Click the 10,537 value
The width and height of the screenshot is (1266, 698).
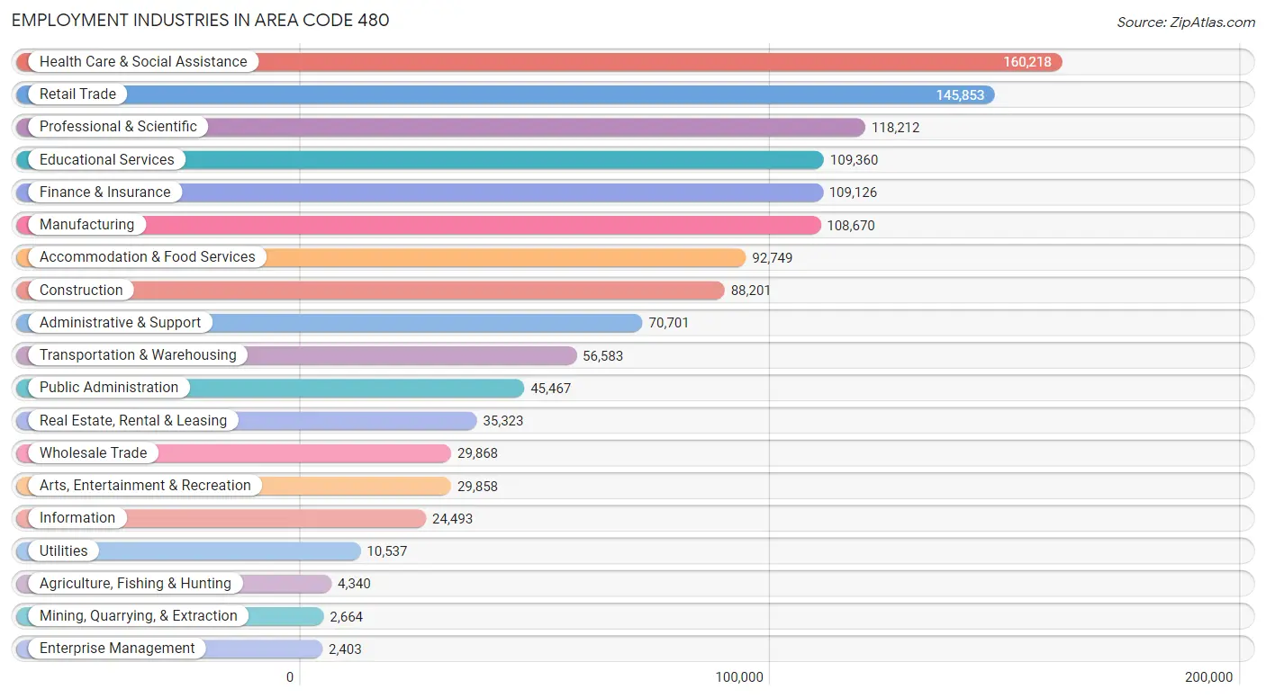[x=387, y=551]
